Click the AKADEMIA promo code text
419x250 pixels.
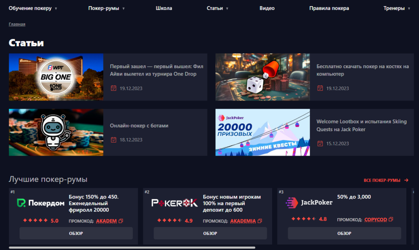click(x=243, y=221)
